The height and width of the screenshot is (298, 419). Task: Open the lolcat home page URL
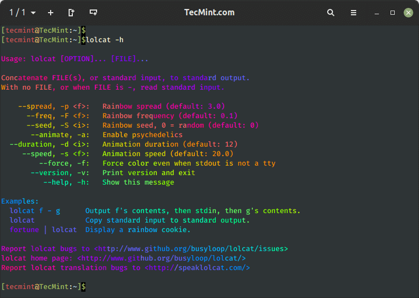(x=161, y=258)
